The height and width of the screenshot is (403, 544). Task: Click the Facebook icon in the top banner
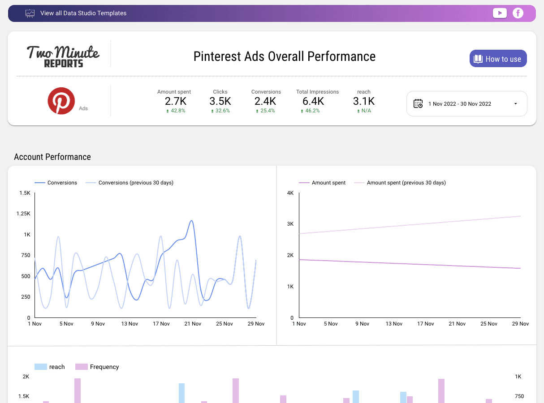518,13
